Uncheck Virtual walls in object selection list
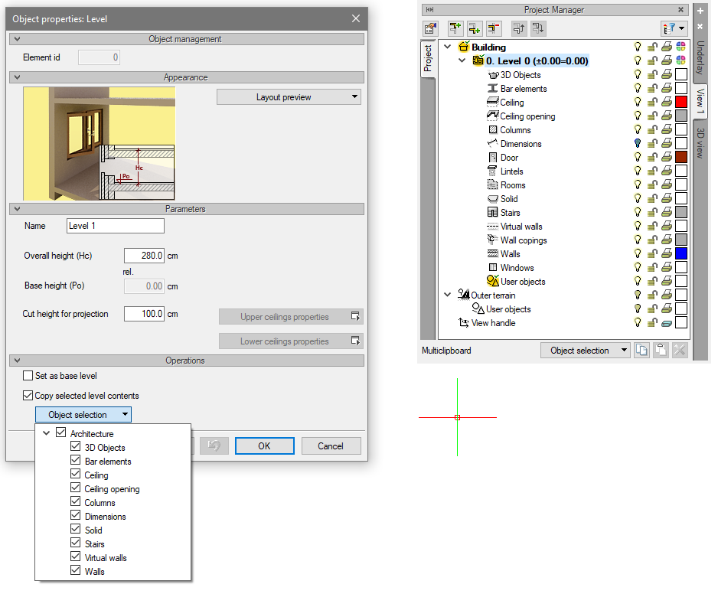 pyautogui.click(x=76, y=556)
